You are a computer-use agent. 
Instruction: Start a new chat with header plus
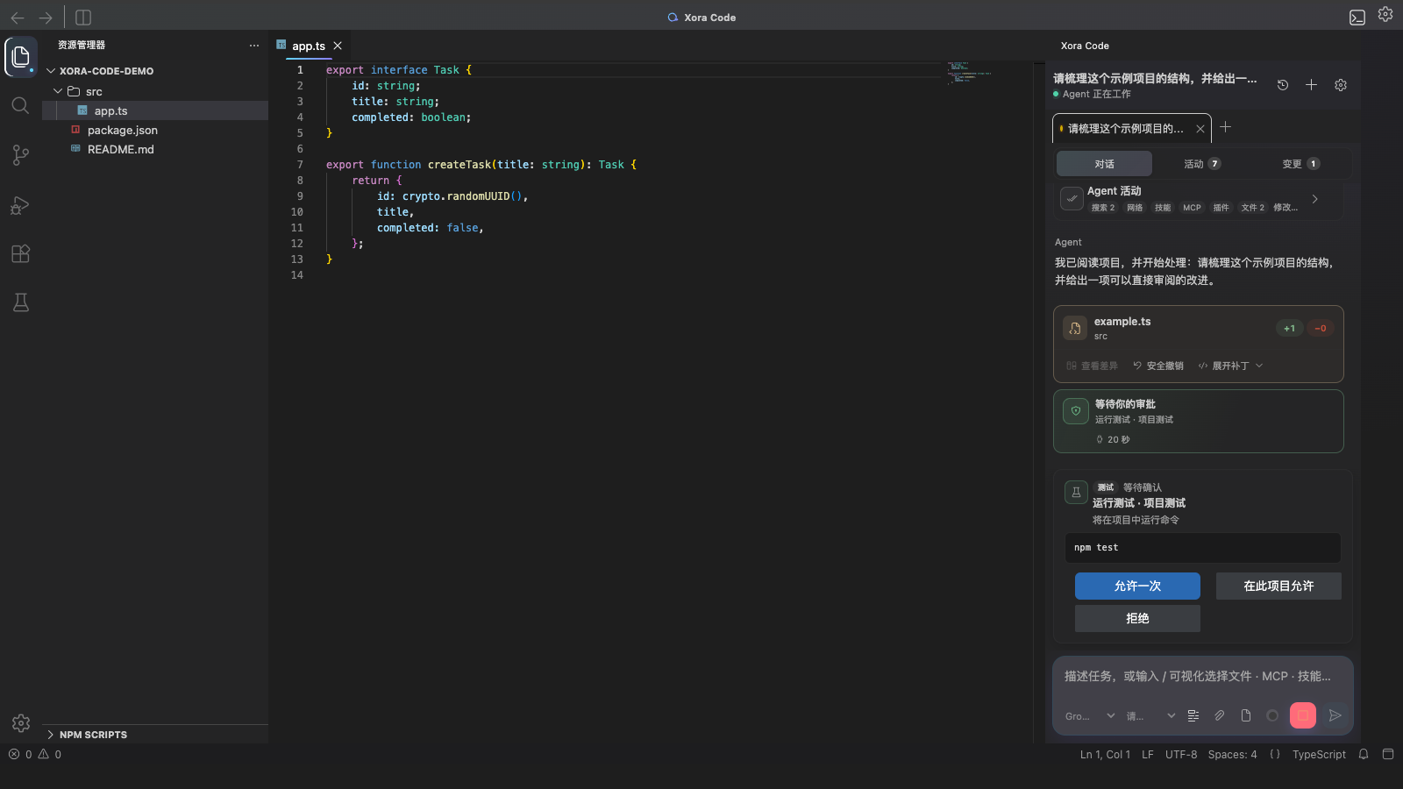tap(1311, 85)
